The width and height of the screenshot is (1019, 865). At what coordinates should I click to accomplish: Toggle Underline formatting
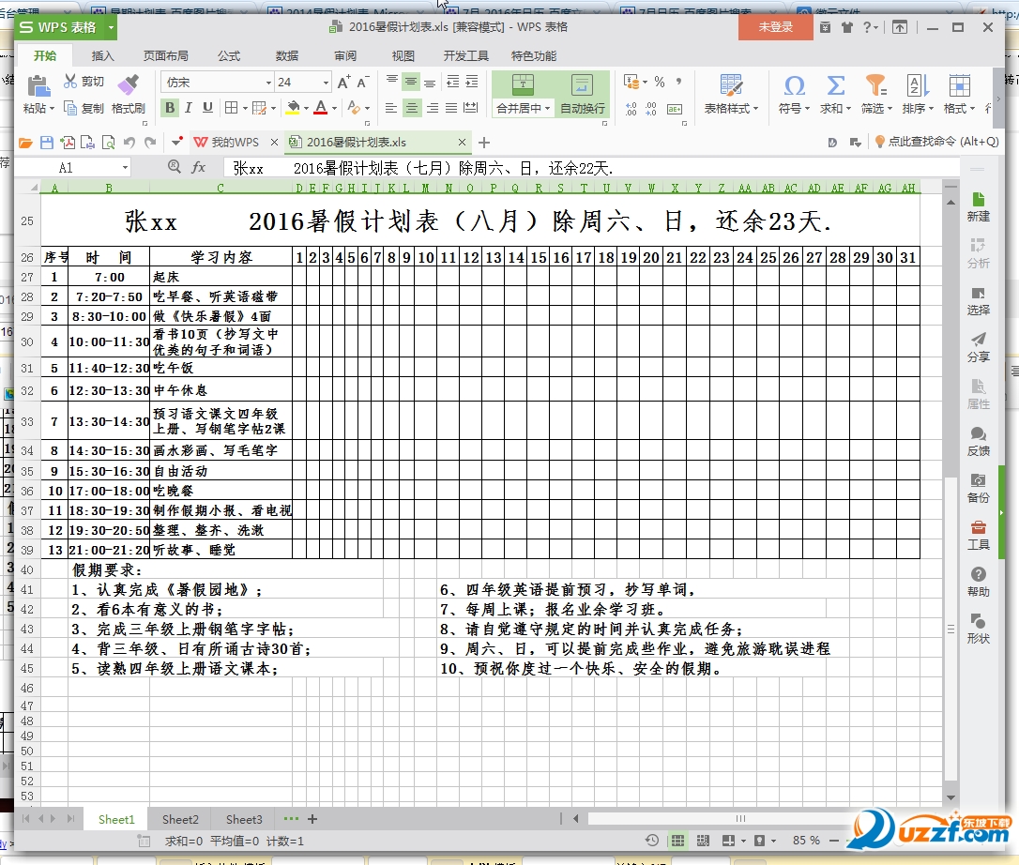pos(208,107)
